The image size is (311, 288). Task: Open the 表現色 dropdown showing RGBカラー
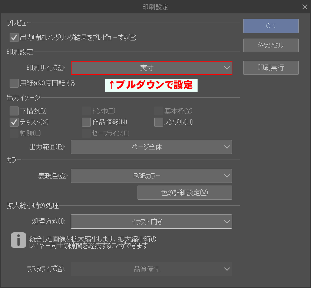coord(151,176)
